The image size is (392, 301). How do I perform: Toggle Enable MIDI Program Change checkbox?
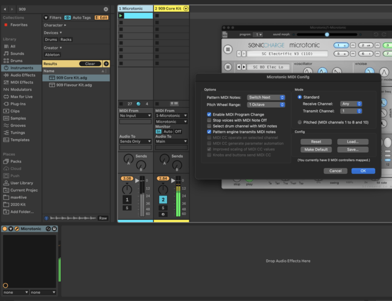[x=209, y=114]
